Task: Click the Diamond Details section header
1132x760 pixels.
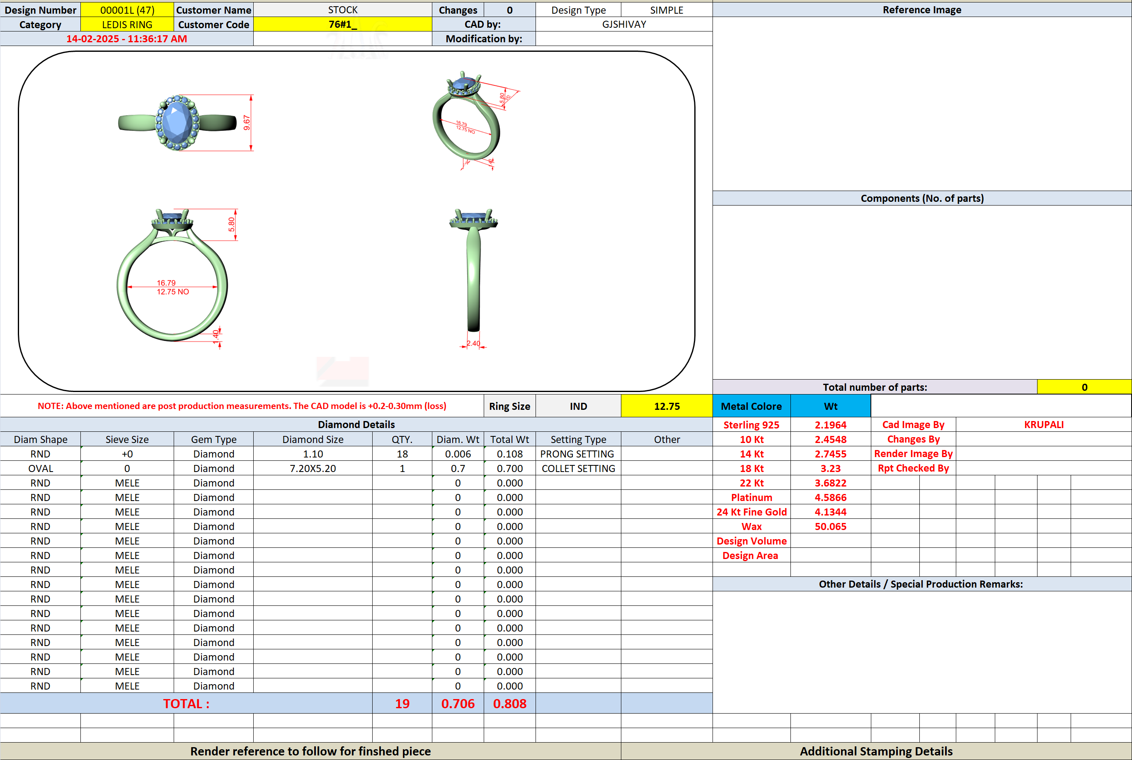Action: 356,425
